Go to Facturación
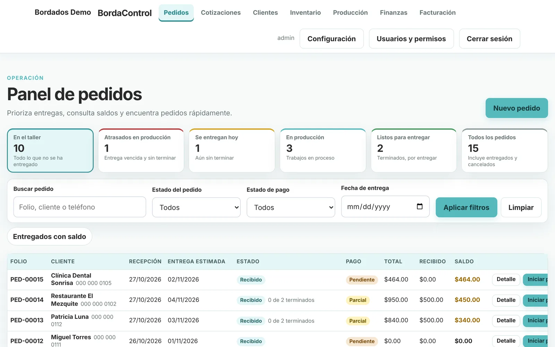Viewport: 555px width, 347px height. (437, 12)
